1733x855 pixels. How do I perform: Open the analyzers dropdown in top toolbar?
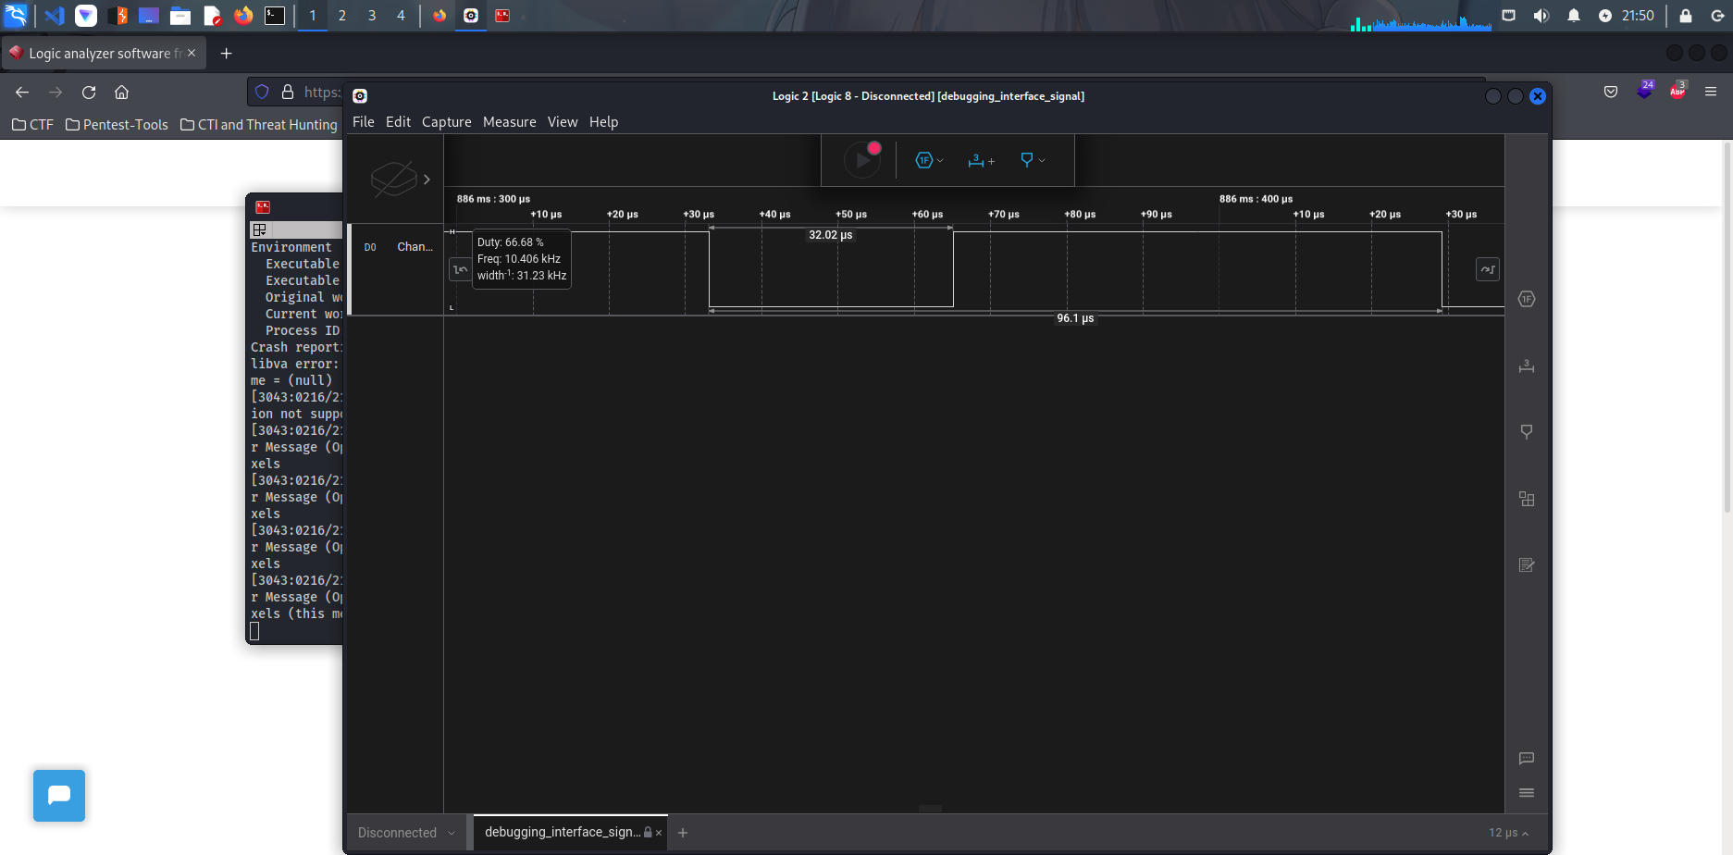click(x=930, y=160)
